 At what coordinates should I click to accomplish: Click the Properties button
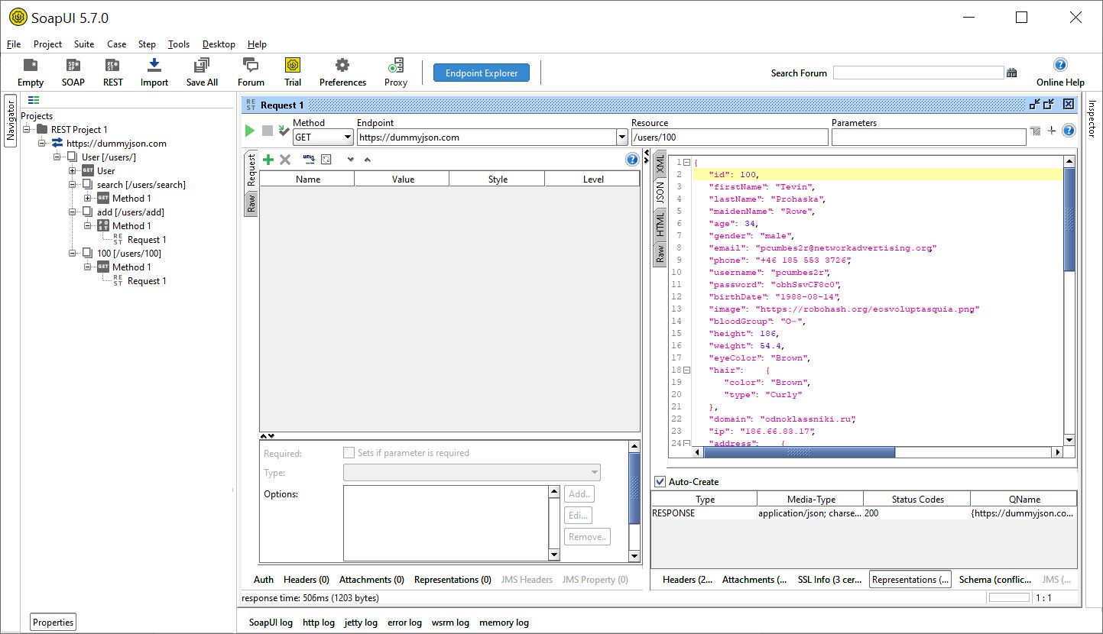(x=53, y=623)
